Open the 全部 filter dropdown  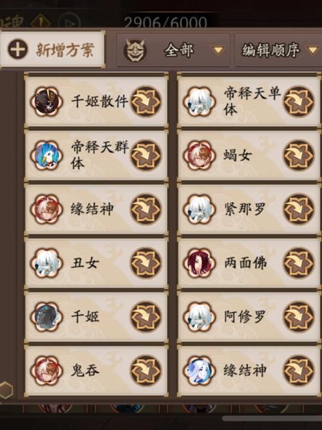(173, 50)
